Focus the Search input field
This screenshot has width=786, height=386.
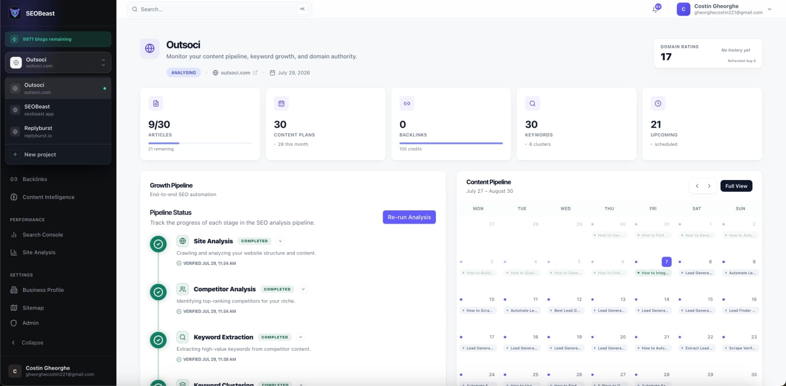point(219,9)
